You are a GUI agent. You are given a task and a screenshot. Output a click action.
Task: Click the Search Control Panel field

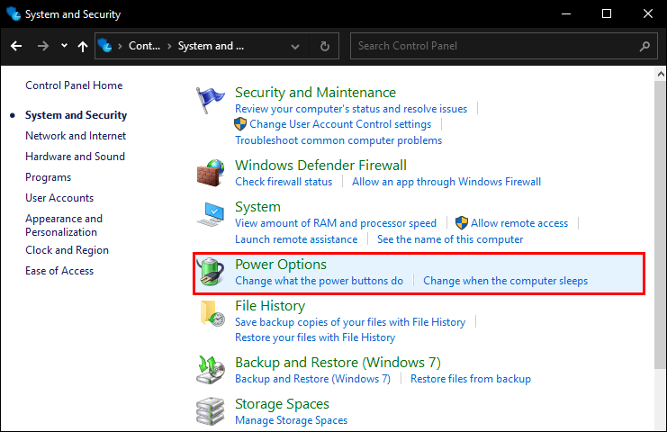495,45
